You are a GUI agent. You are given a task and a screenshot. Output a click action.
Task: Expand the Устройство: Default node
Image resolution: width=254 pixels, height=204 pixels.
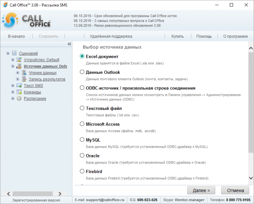pyautogui.click(x=13, y=60)
